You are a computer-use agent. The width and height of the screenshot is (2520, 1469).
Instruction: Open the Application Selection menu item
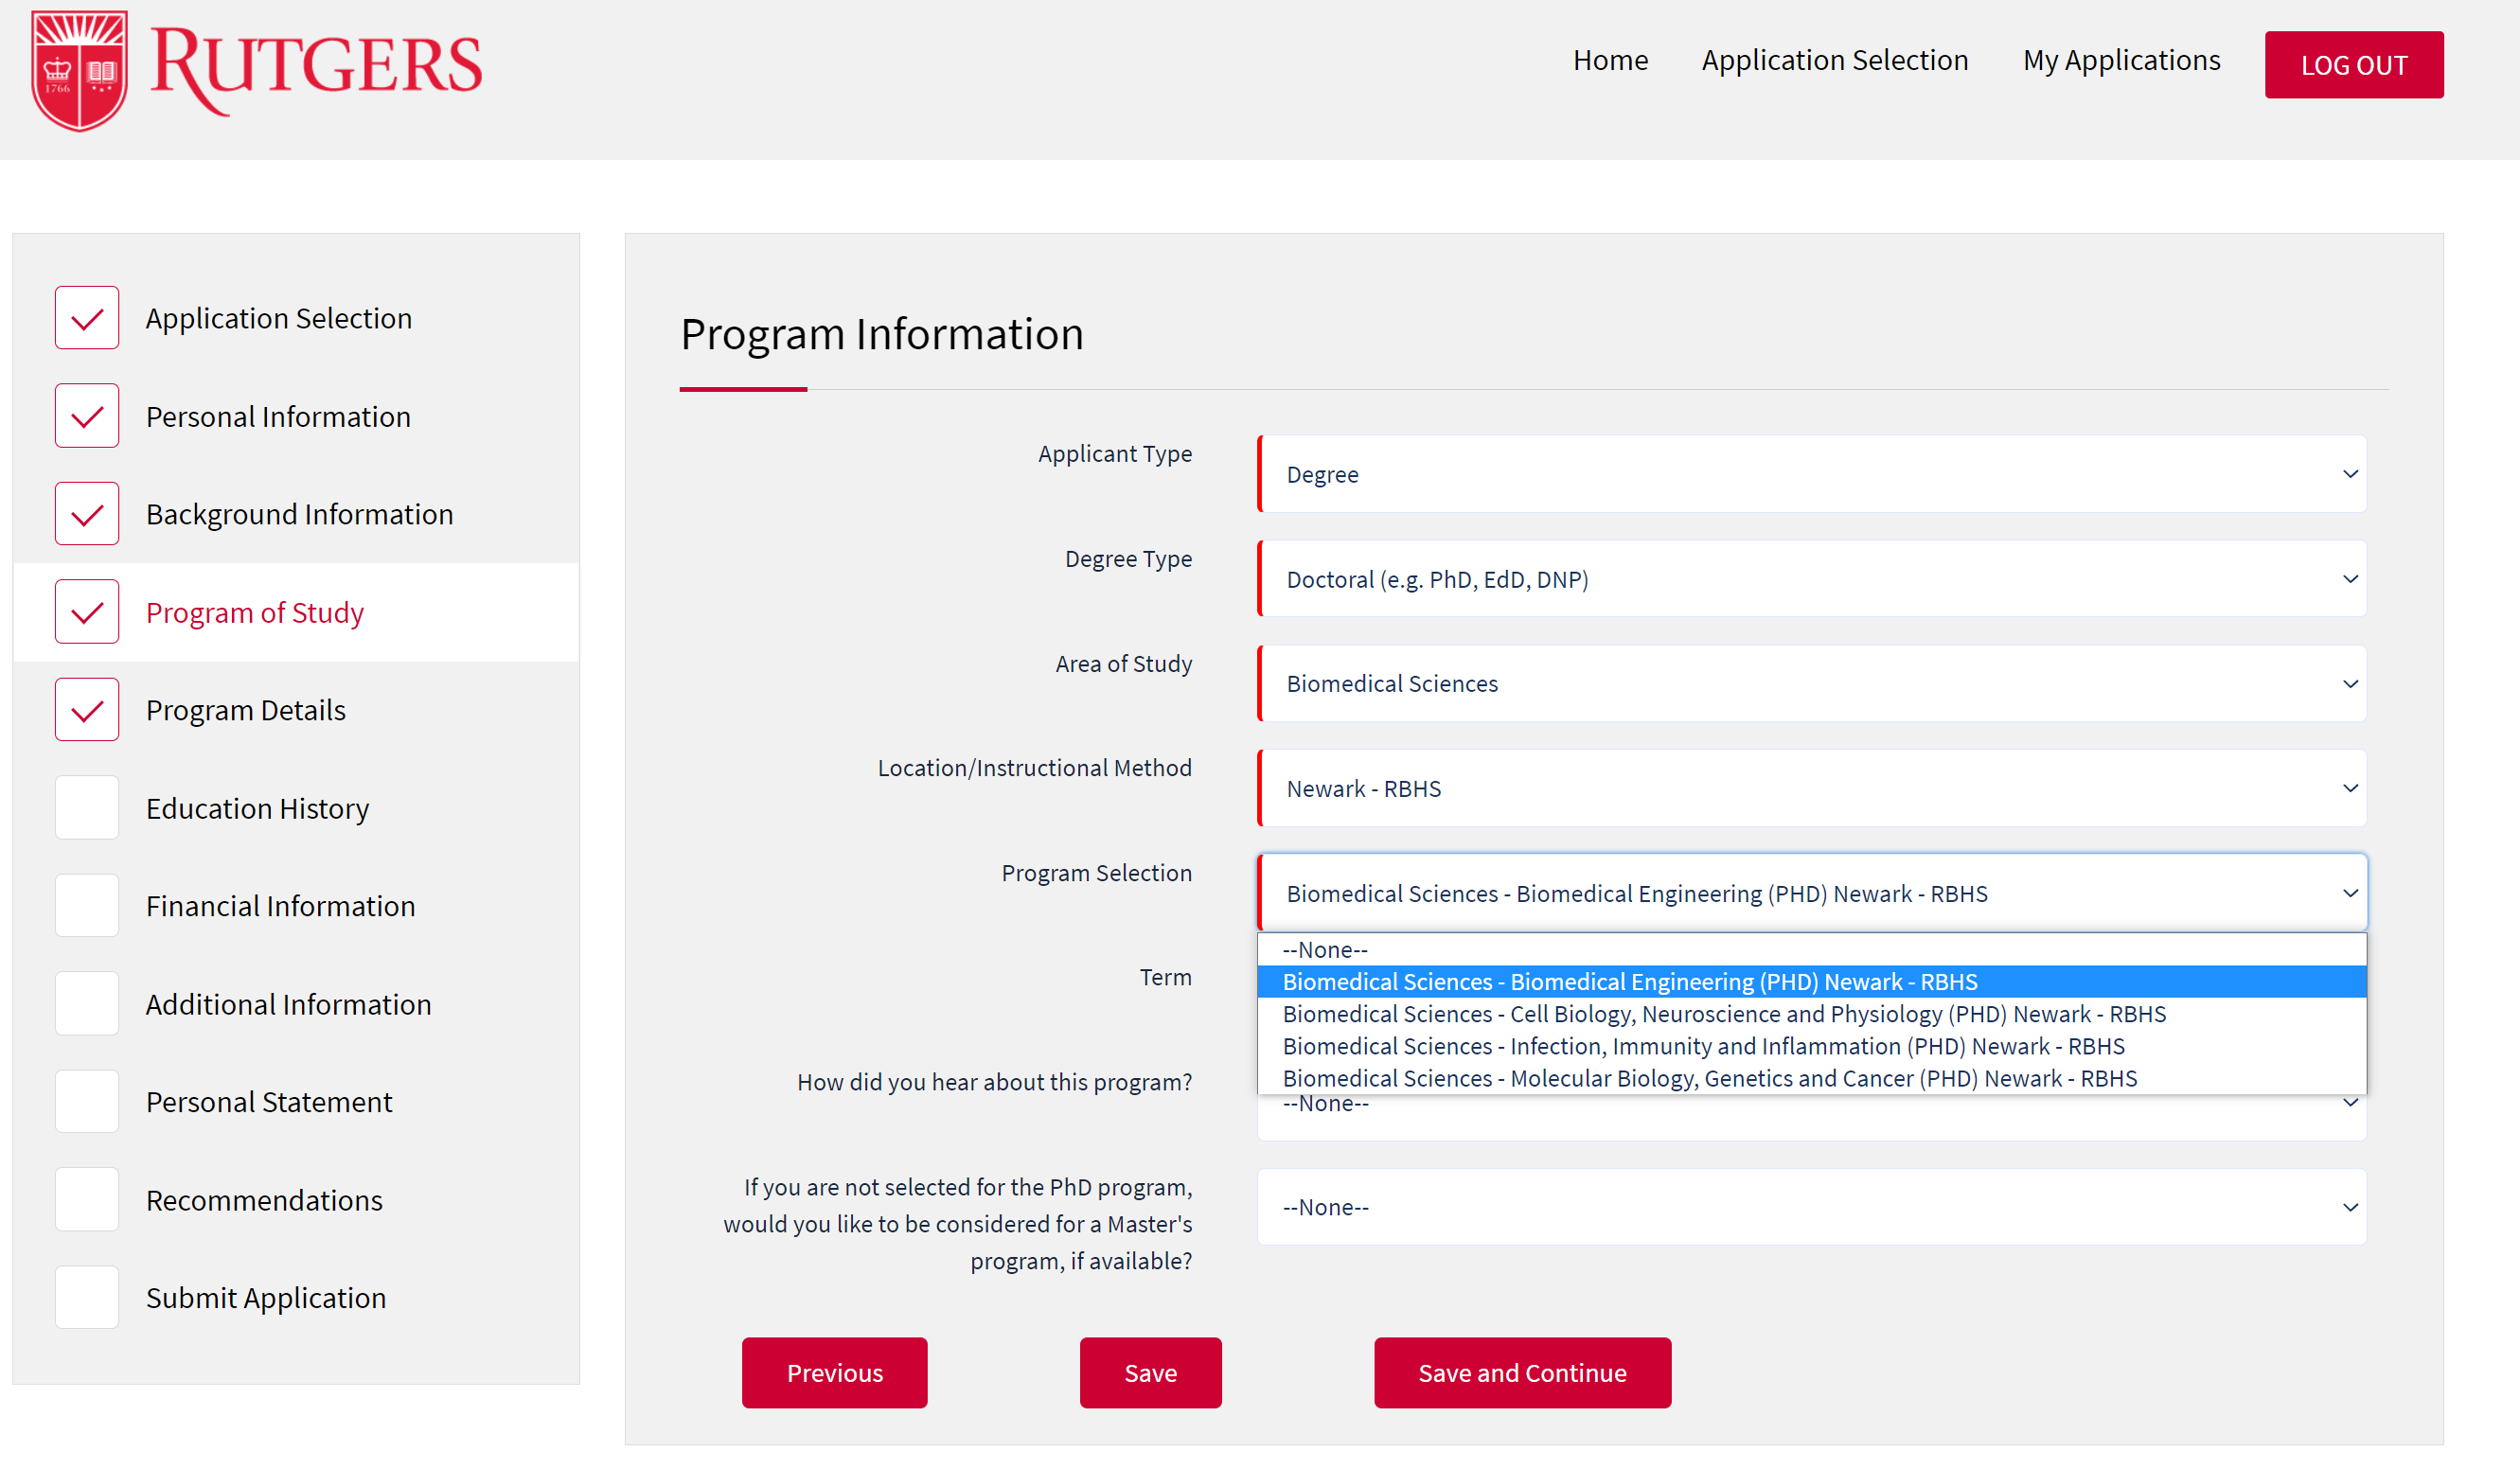[1834, 60]
